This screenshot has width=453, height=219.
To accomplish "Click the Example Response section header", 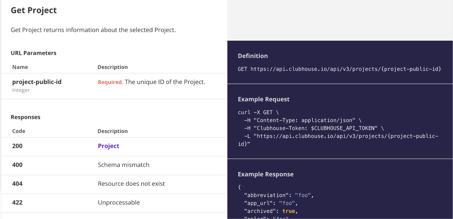I will [265, 174].
